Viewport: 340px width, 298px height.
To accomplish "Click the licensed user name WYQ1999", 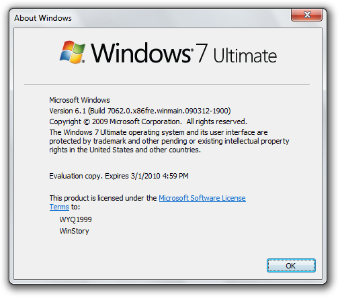I will tap(75, 219).
